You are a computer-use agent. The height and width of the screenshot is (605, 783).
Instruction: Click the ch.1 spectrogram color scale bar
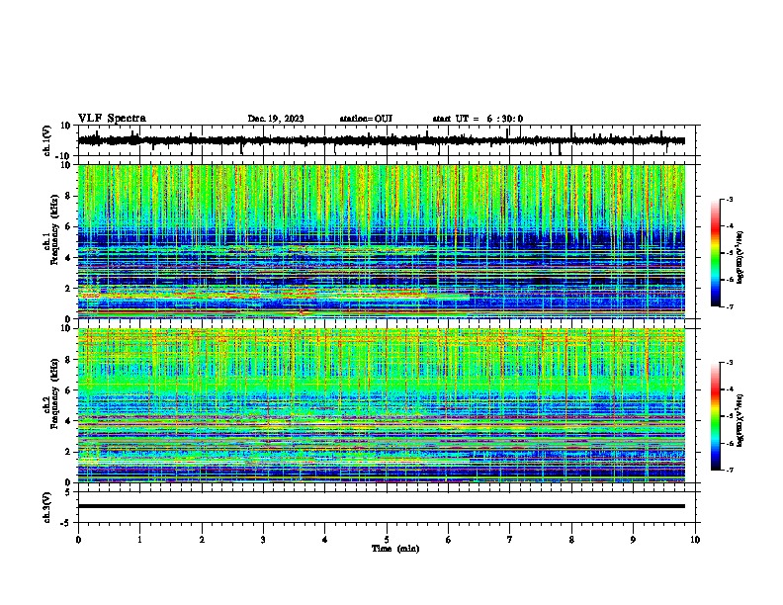[x=716, y=253]
